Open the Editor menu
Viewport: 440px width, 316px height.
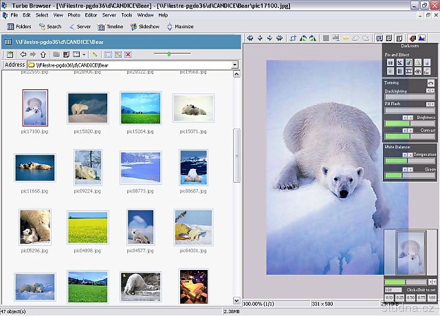pyautogui.click(x=91, y=14)
